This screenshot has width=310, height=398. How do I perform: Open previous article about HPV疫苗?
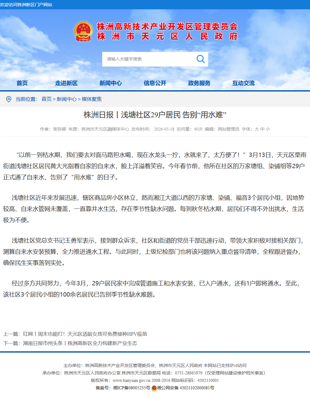click(x=85, y=334)
